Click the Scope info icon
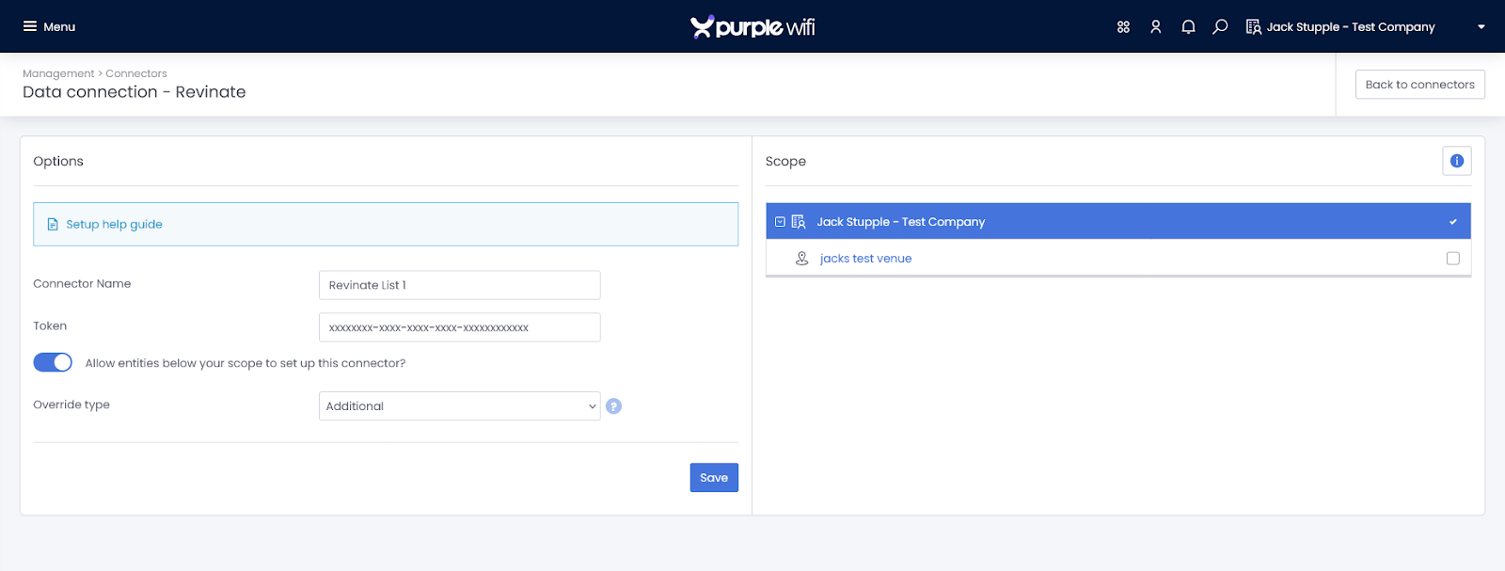1505x571 pixels. pyautogui.click(x=1457, y=161)
